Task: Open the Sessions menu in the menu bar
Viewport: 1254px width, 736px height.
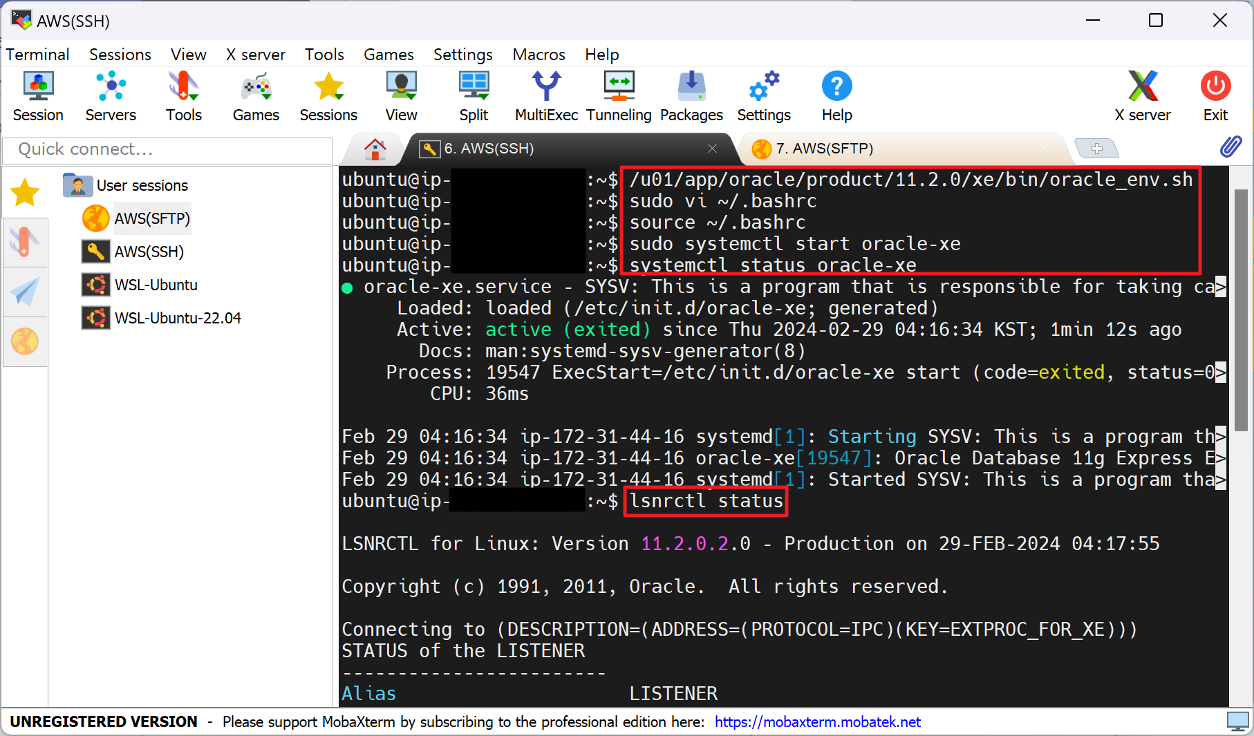Action: [x=120, y=55]
